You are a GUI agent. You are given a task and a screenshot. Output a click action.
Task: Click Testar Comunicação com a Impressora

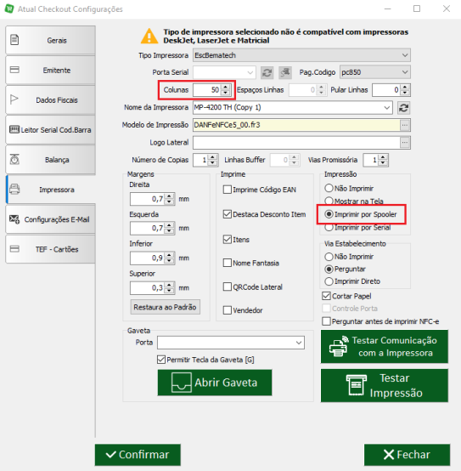pyautogui.click(x=385, y=347)
